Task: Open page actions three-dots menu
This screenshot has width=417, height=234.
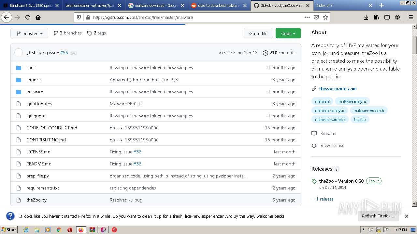Action: coord(307,17)
